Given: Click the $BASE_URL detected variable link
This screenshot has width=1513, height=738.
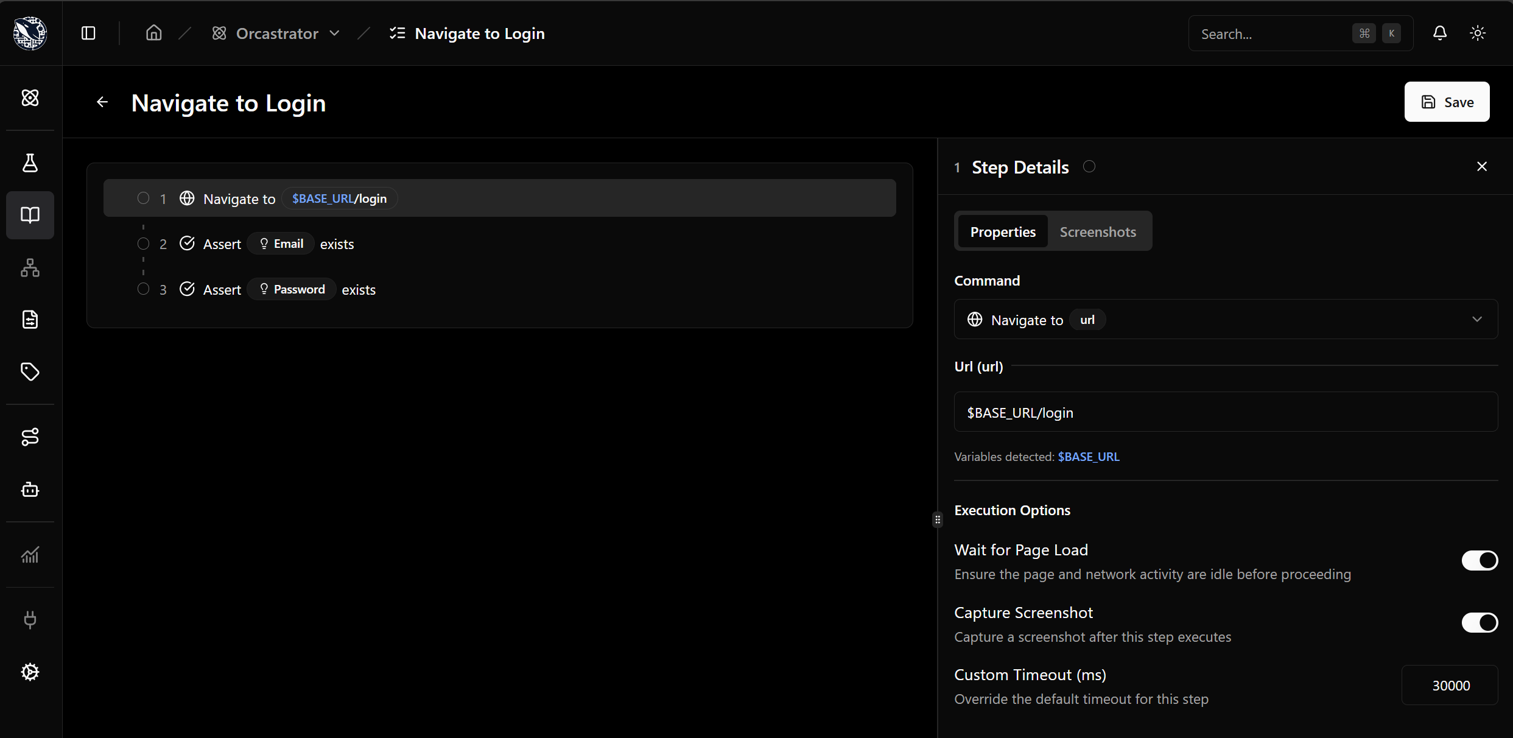Looking at the screenshot, I should 1089,457.
